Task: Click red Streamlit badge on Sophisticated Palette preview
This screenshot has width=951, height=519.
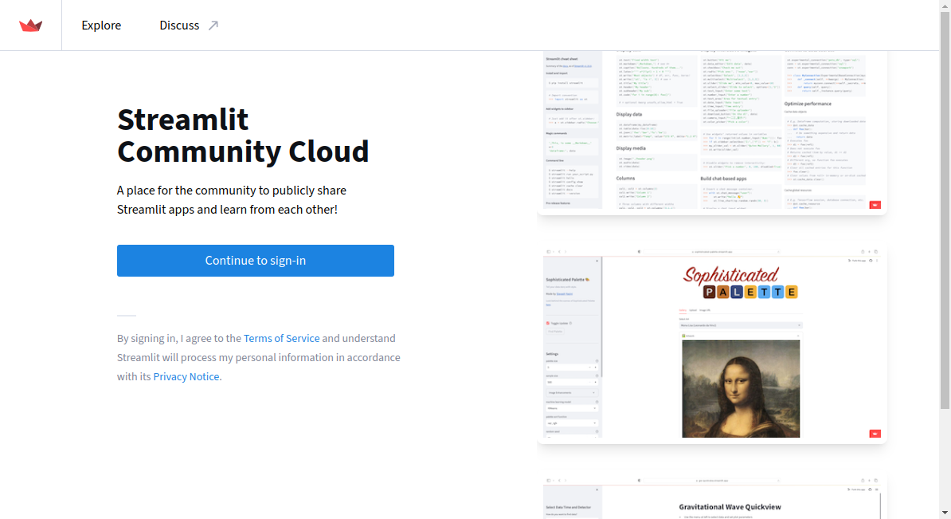Action: pyautogui.click(x=875, y=434)
